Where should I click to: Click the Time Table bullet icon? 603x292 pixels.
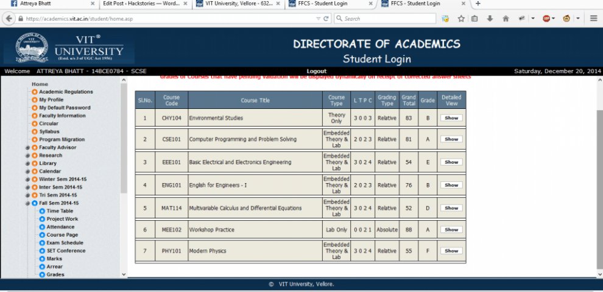coord(42,211)
